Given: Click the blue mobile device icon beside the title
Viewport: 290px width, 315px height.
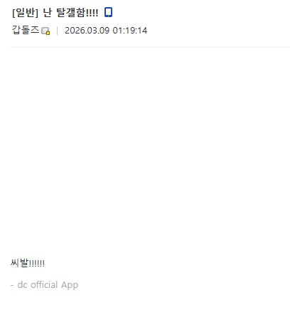Looking at the screenshot, I should click(109, 12).
